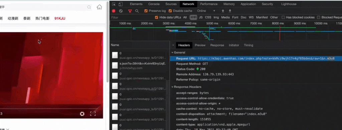This screenshot has height=130, width=342.
Task: Switch to the Elements tab
Action: click(x=136, y=4)
